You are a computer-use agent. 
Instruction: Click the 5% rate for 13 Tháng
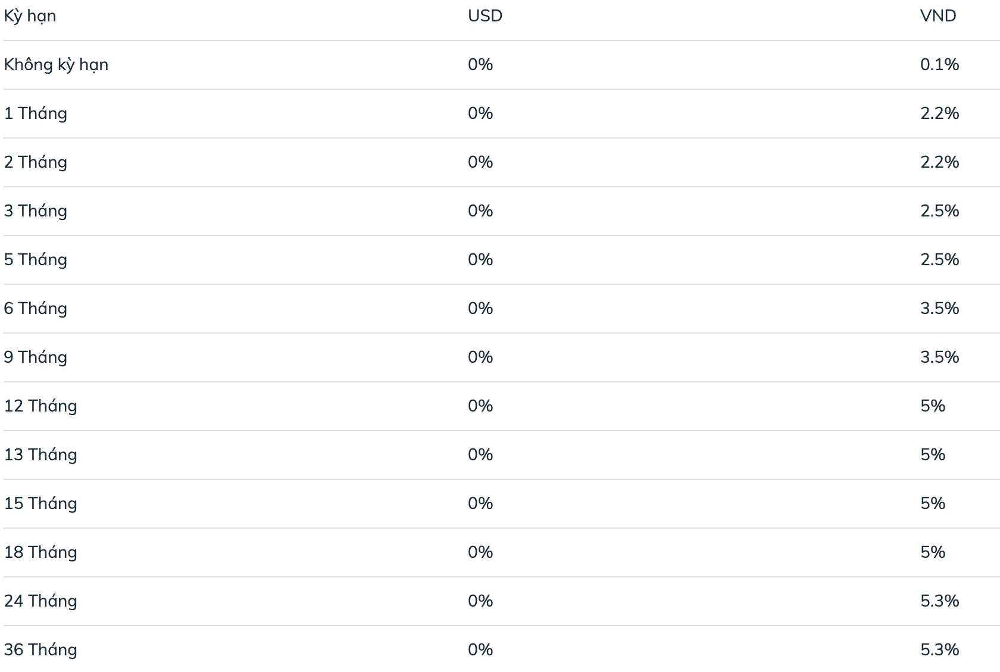(x=933, y=455)
